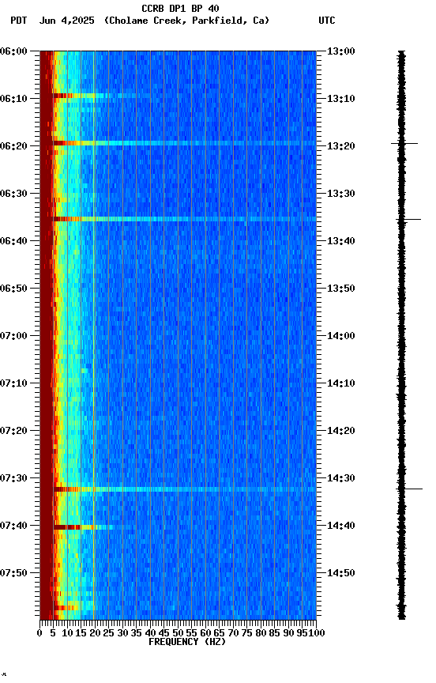436x683 pixels.
Task: Click the spectrogram event band near 13:35 UTC
Action: tap(185, 219)
